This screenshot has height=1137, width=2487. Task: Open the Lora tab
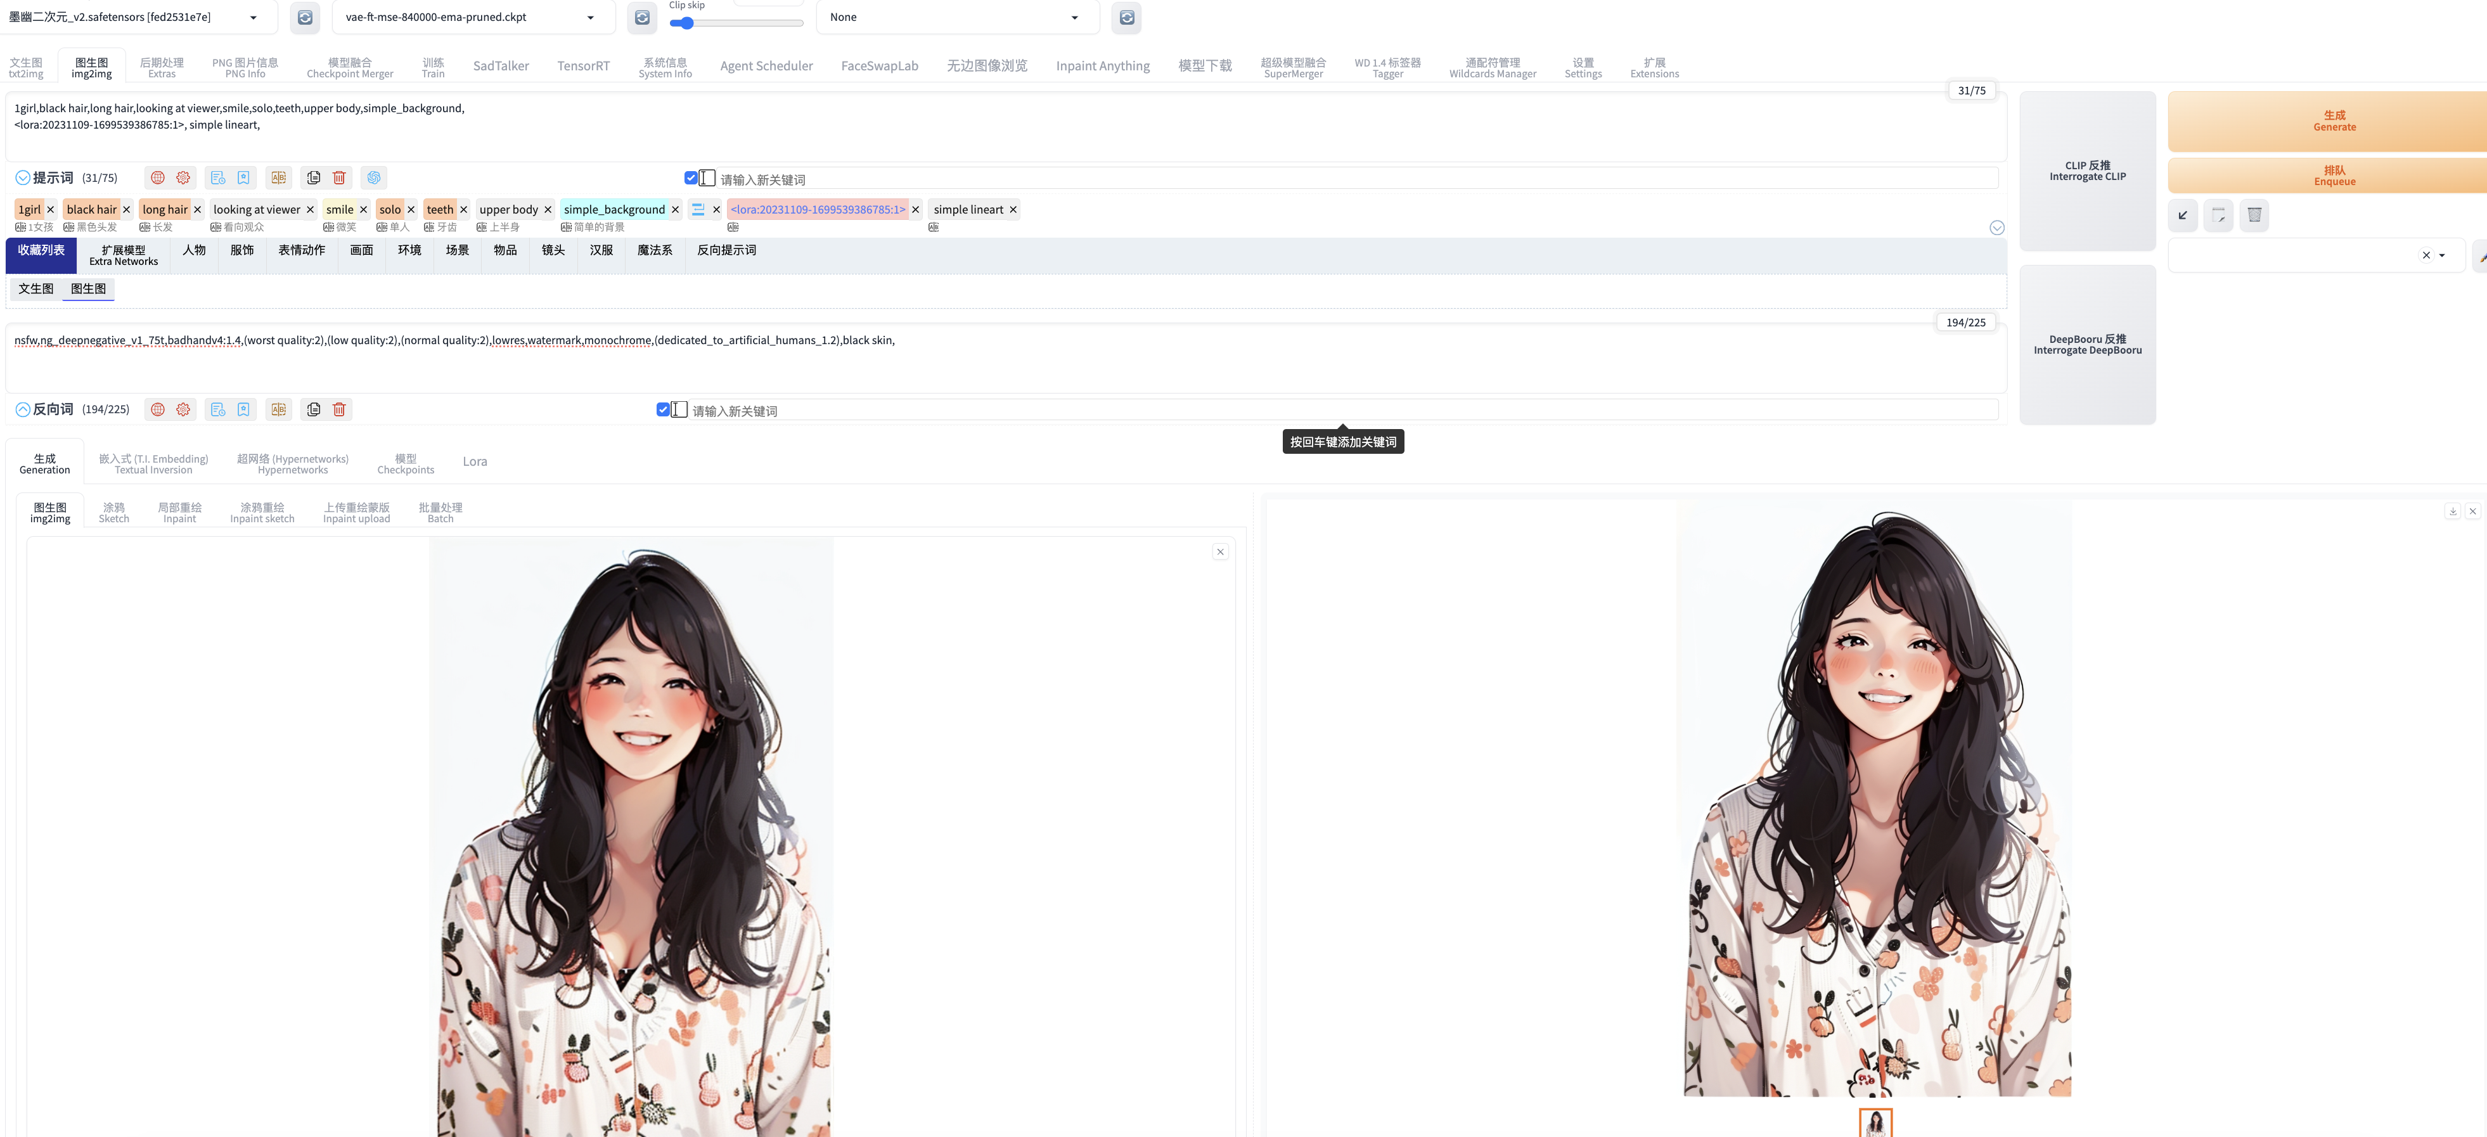(475, 461)
